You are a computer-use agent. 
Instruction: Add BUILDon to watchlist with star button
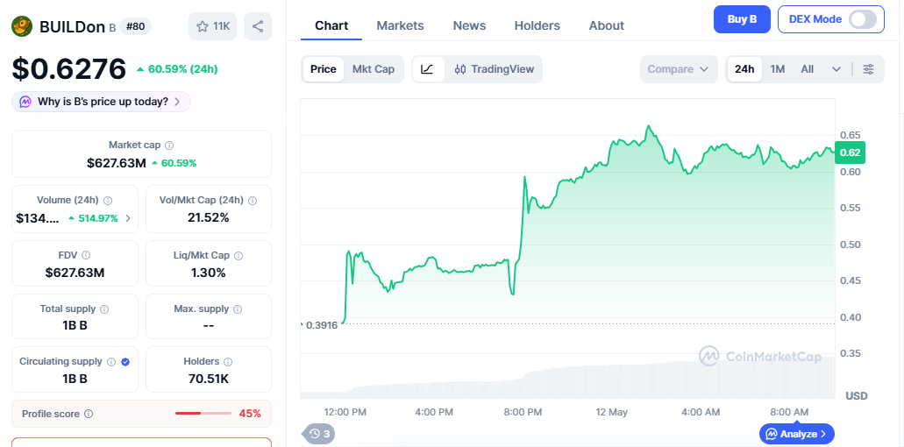(212, 26)
